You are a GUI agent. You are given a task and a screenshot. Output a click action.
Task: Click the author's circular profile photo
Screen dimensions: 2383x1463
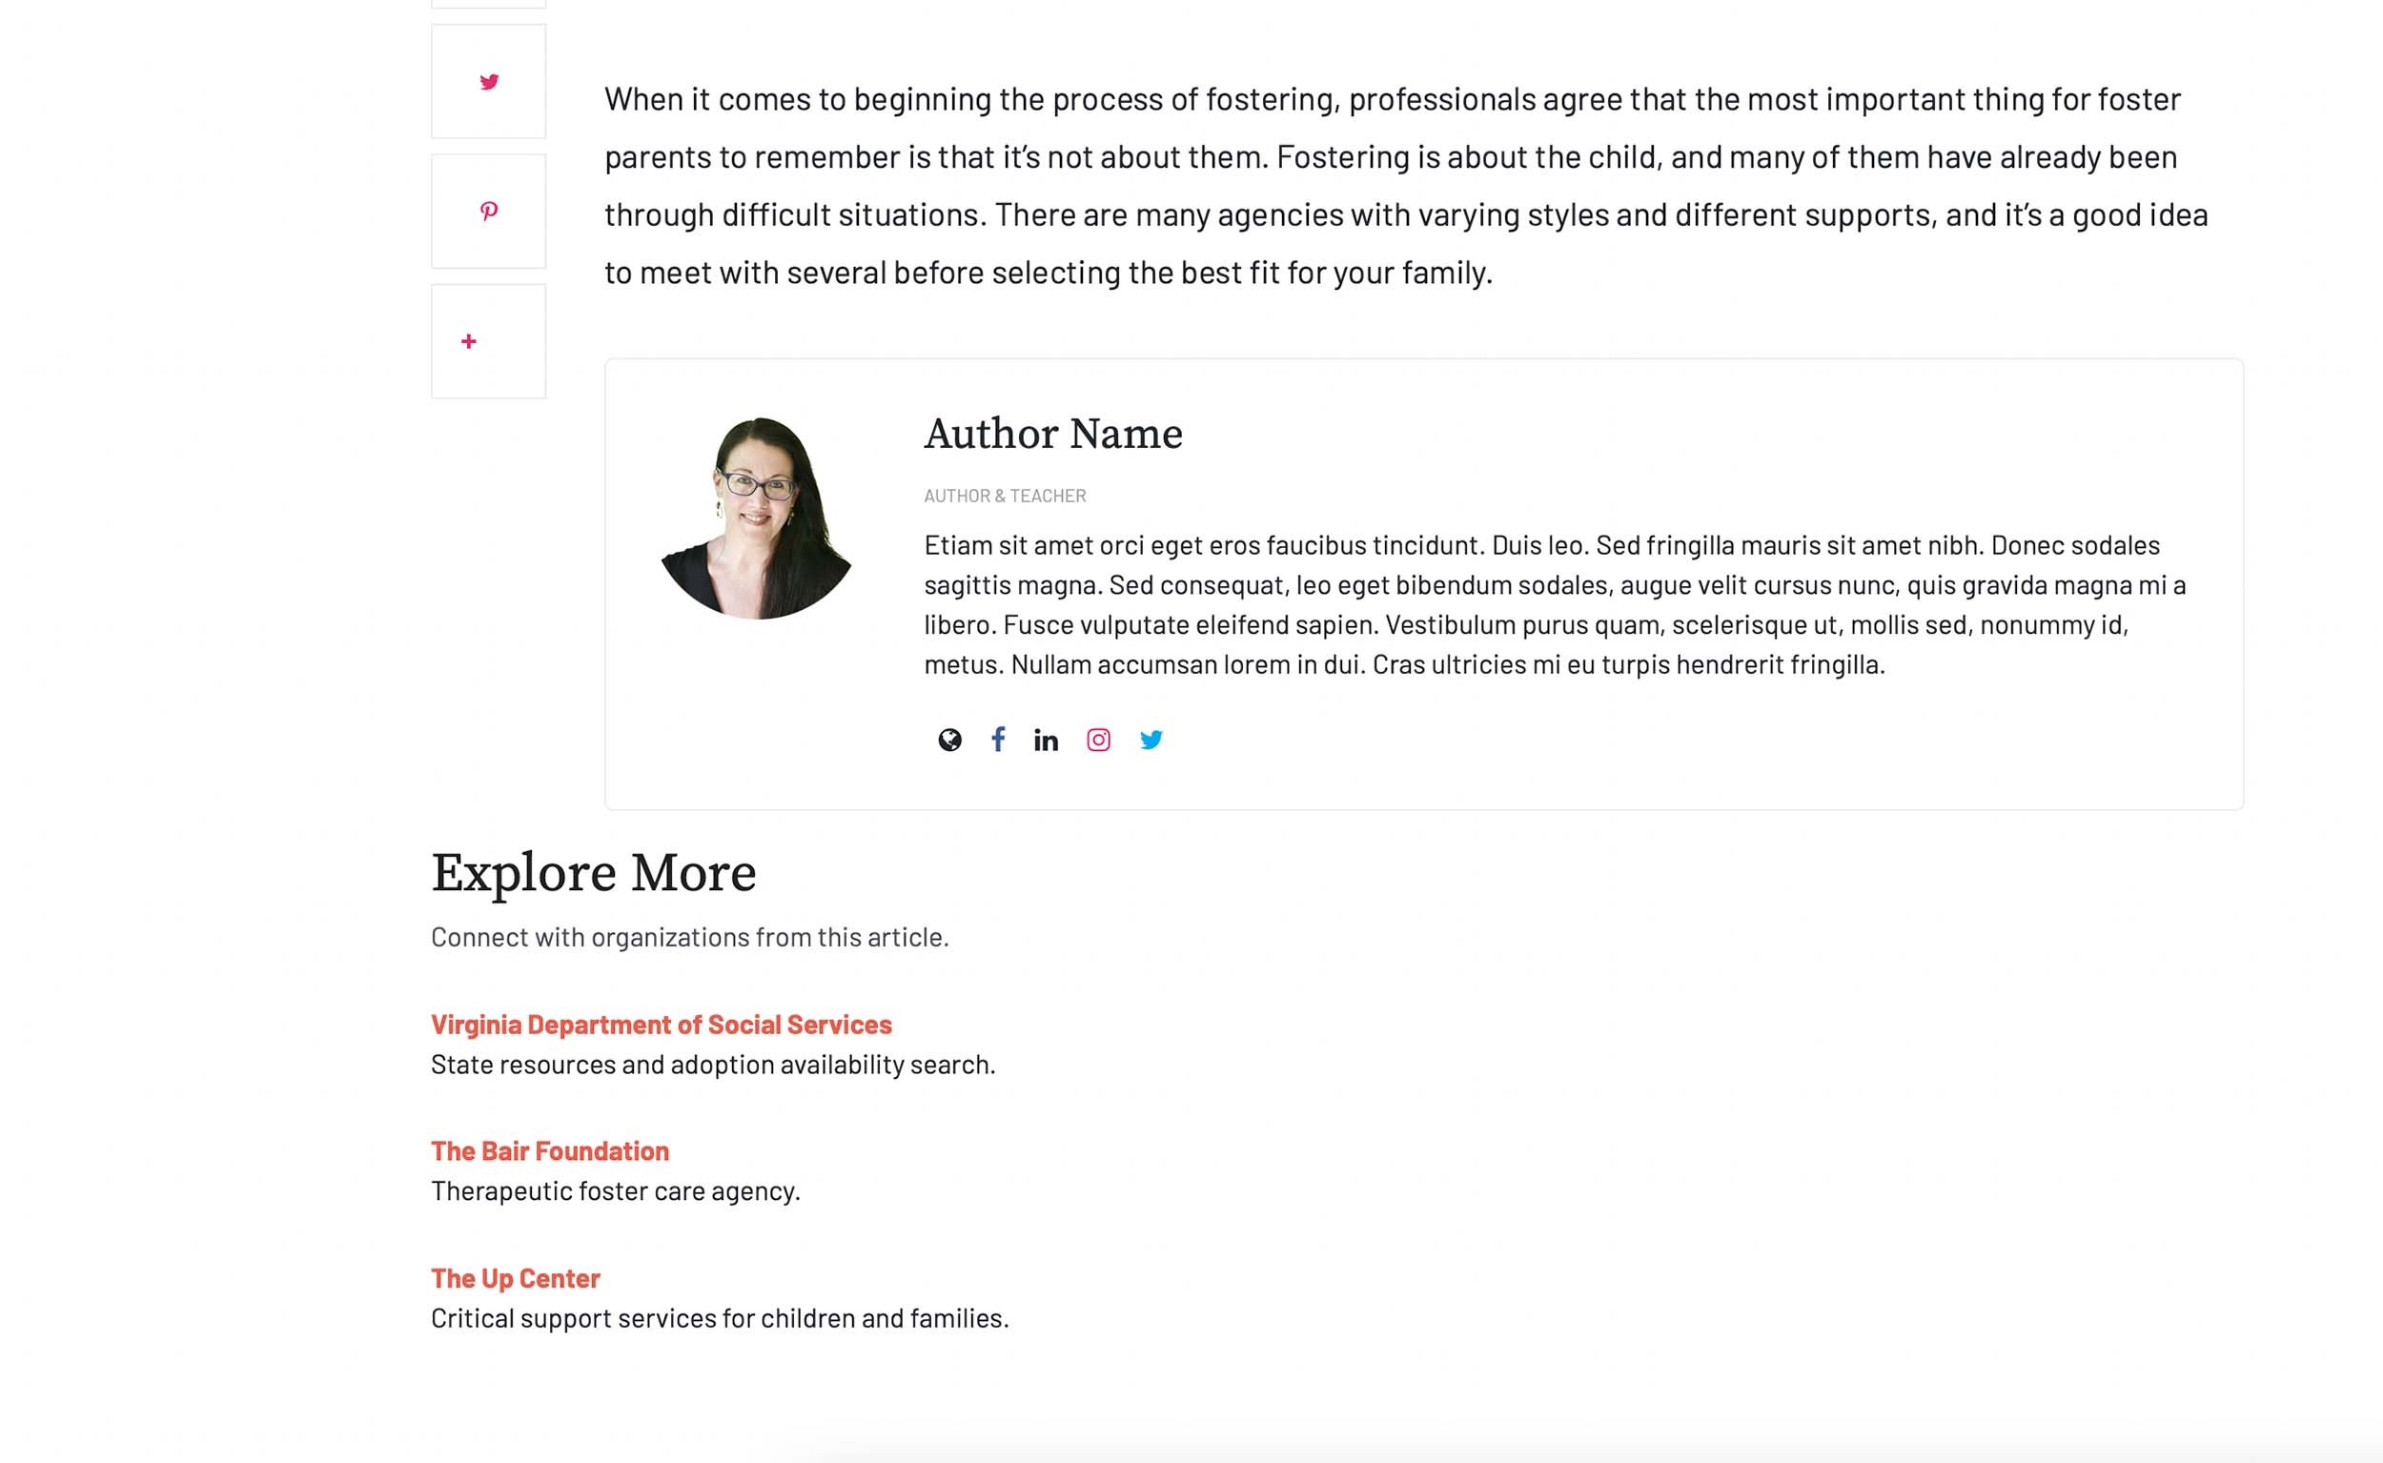[x=756, y=518]
